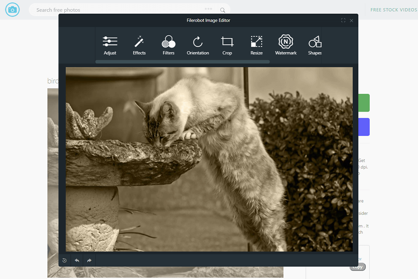
Task: Open the Filters tool
Action: coord(169,45)
